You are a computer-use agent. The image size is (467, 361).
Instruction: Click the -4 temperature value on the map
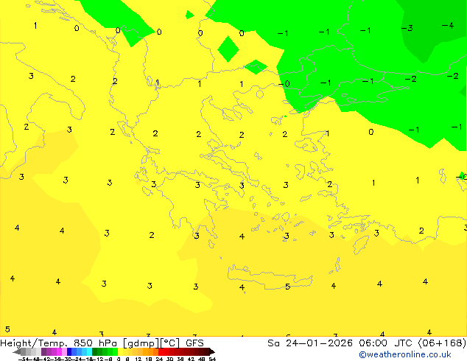(x=448, y=26)
